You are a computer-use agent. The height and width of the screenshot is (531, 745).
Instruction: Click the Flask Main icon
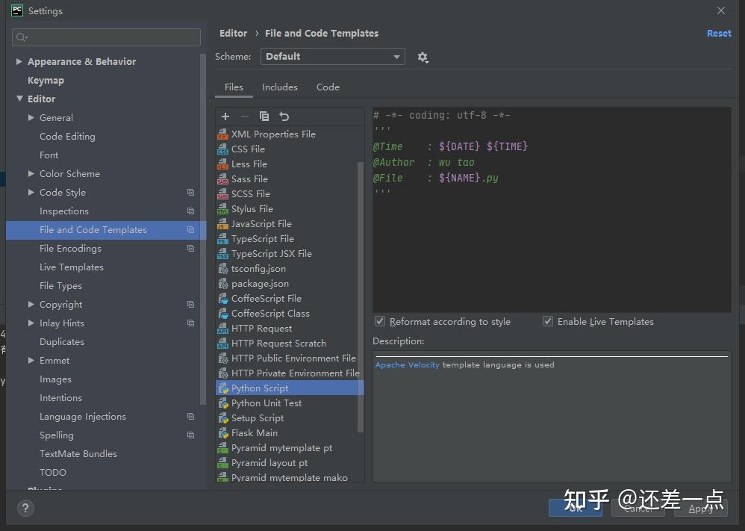click(x=222, y=433)
